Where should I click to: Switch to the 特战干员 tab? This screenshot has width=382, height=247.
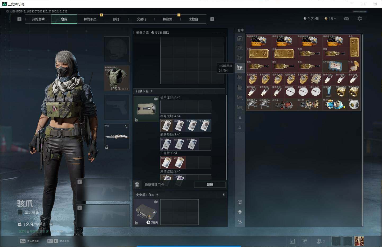90,19
